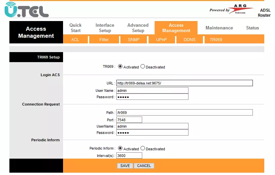Viewport: 275px width, 175px height.
Task: Click the Login ACS User Name field
Action: (x=152, y=91)
